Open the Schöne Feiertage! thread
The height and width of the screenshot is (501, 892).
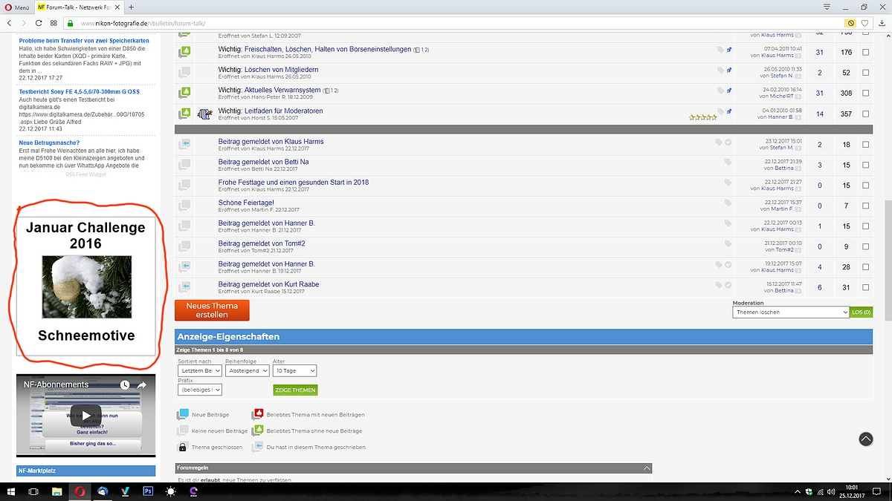[246, 203]
